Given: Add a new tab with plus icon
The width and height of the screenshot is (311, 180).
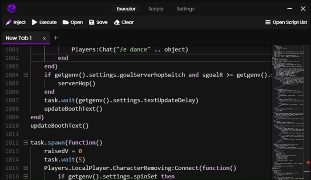Looking at the screenshot, I should [x=56, y=38].
